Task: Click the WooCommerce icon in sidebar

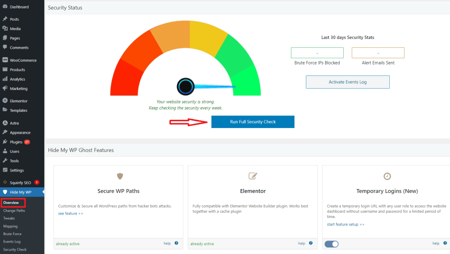Action: pos(5,60)
